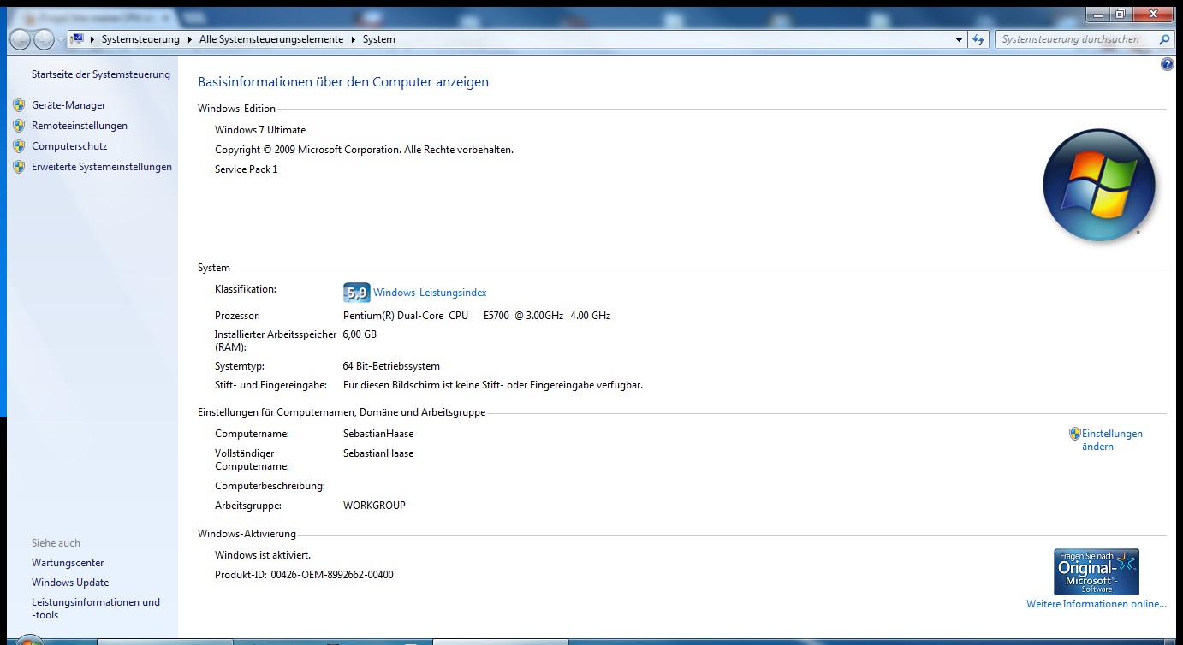Open Weitere Informationen online link
The image size is (1183, 645).
click(x=1097, y=604)
